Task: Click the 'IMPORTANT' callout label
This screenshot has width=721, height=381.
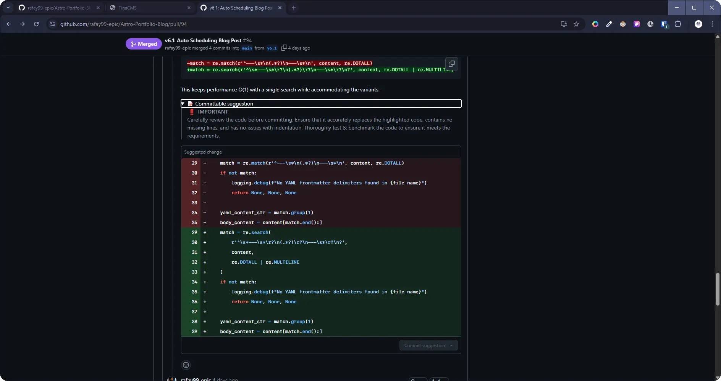Action: [213, 112]
